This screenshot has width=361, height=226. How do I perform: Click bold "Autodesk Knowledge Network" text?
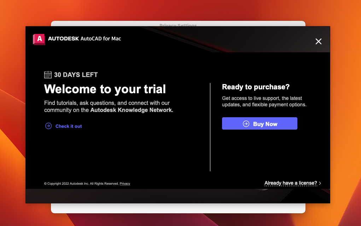(132, 110)
